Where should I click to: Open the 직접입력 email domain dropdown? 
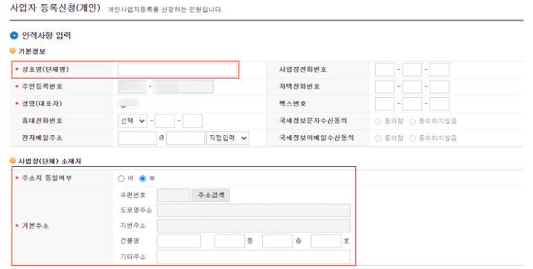pyautogui.click(x=228, y=138)
